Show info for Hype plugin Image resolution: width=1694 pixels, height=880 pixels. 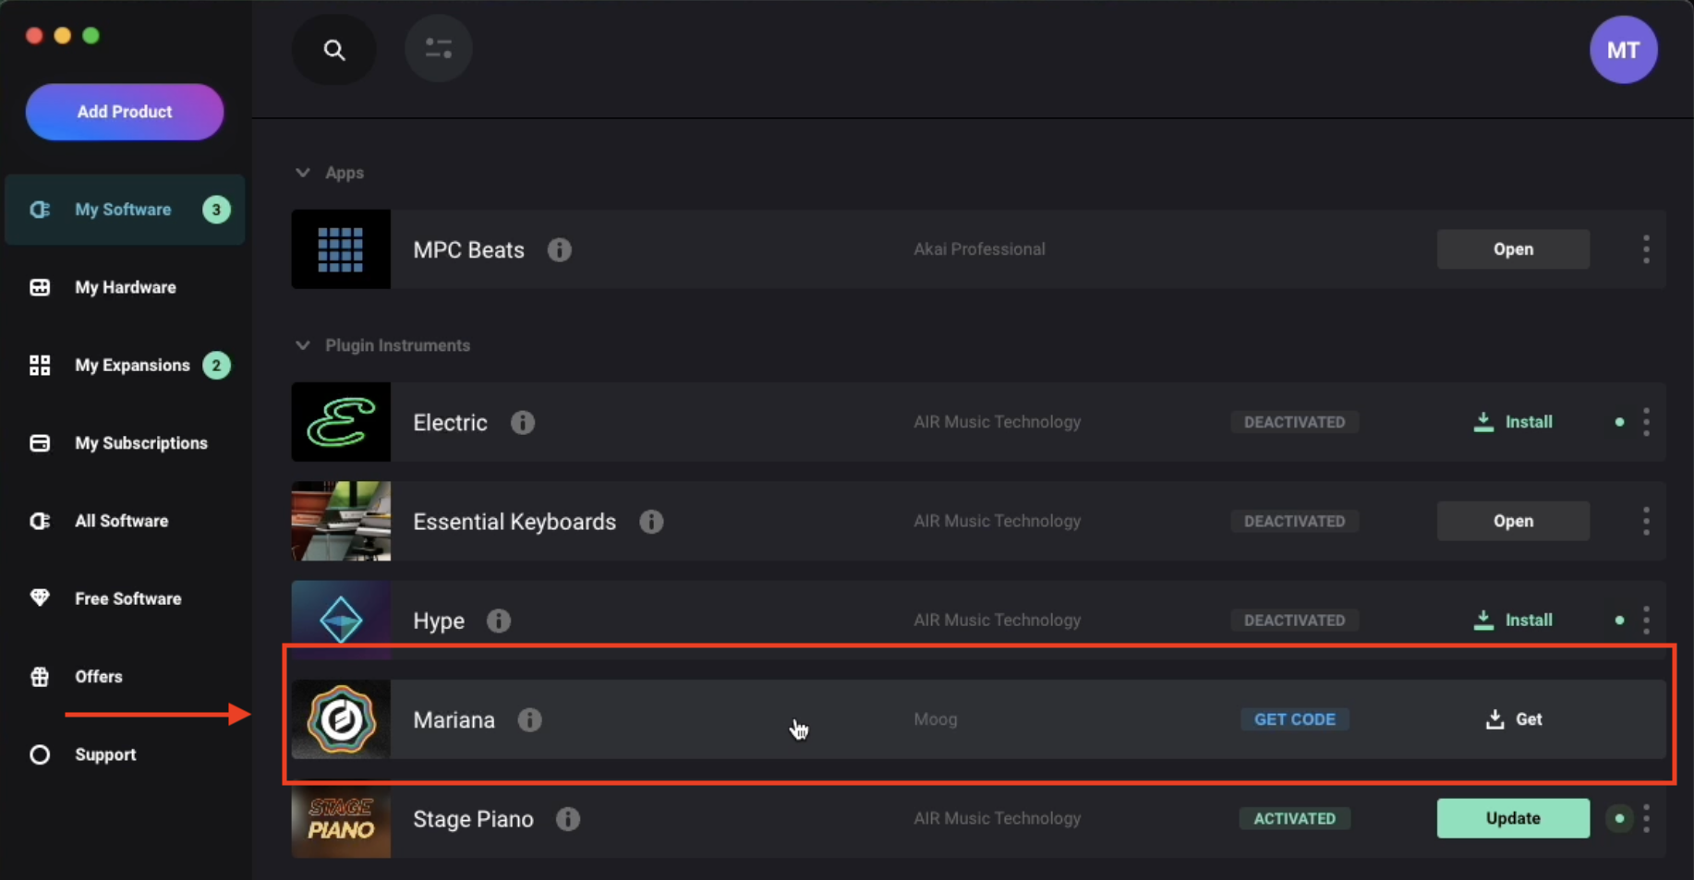(x=499, y=621)
